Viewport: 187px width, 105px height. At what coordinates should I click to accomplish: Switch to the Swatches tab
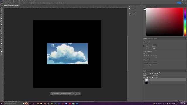click(148, 6)
